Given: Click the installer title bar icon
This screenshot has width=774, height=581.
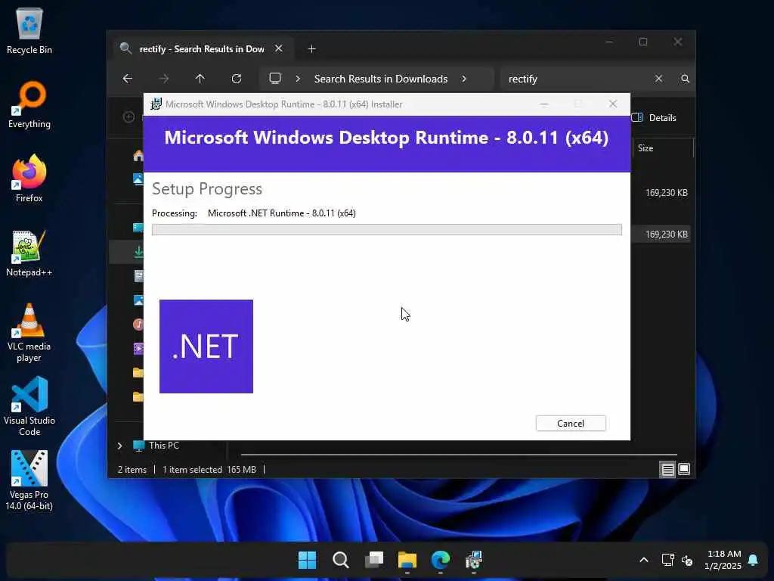Looking at the screenshot, I should point(156,104).
